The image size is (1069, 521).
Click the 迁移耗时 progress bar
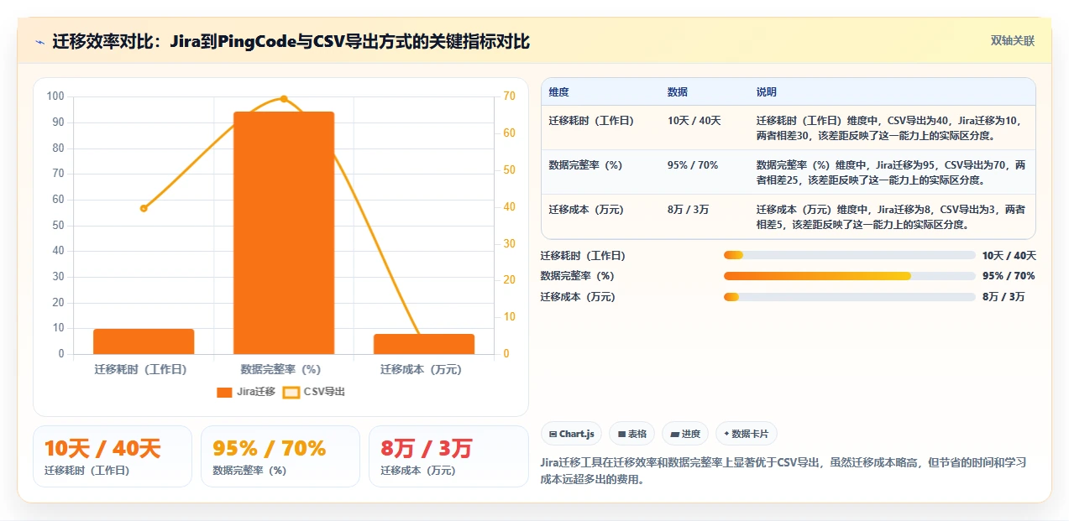850,255
